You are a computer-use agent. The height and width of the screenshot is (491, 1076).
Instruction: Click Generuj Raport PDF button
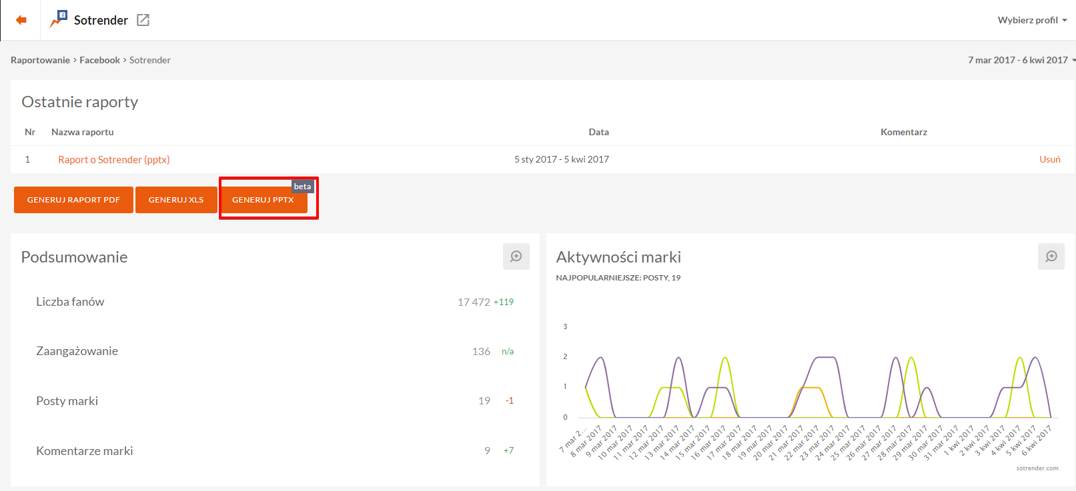(73, 200)
